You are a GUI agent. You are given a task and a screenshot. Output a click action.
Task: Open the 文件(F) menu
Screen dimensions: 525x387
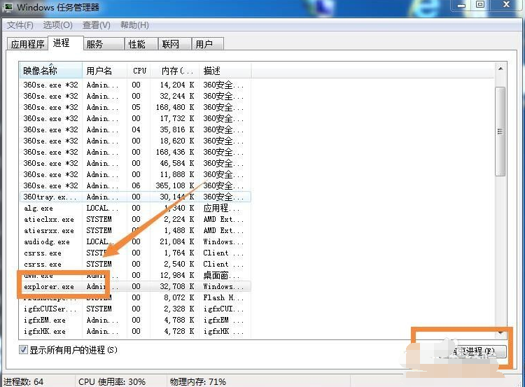20,25
